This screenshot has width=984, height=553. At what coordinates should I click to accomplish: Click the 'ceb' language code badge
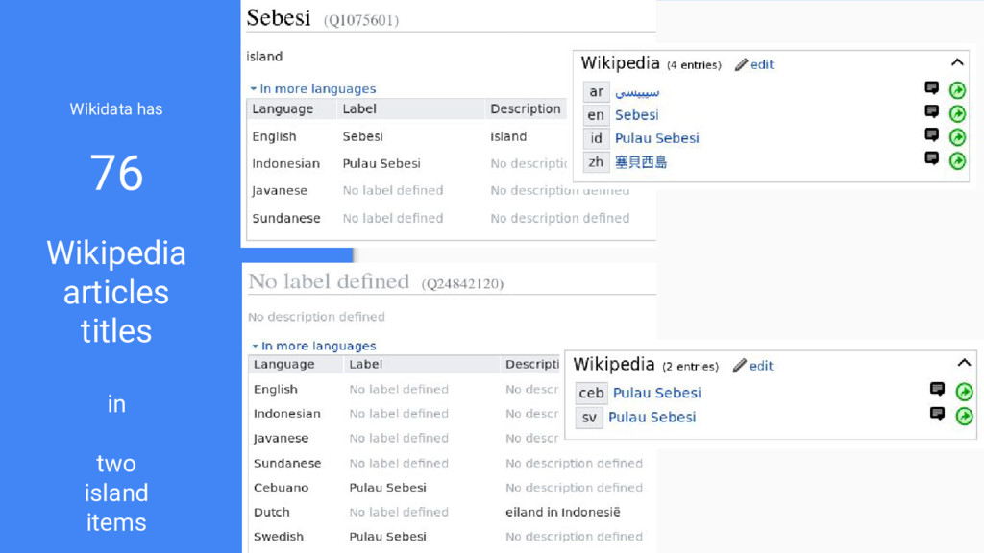591,393
